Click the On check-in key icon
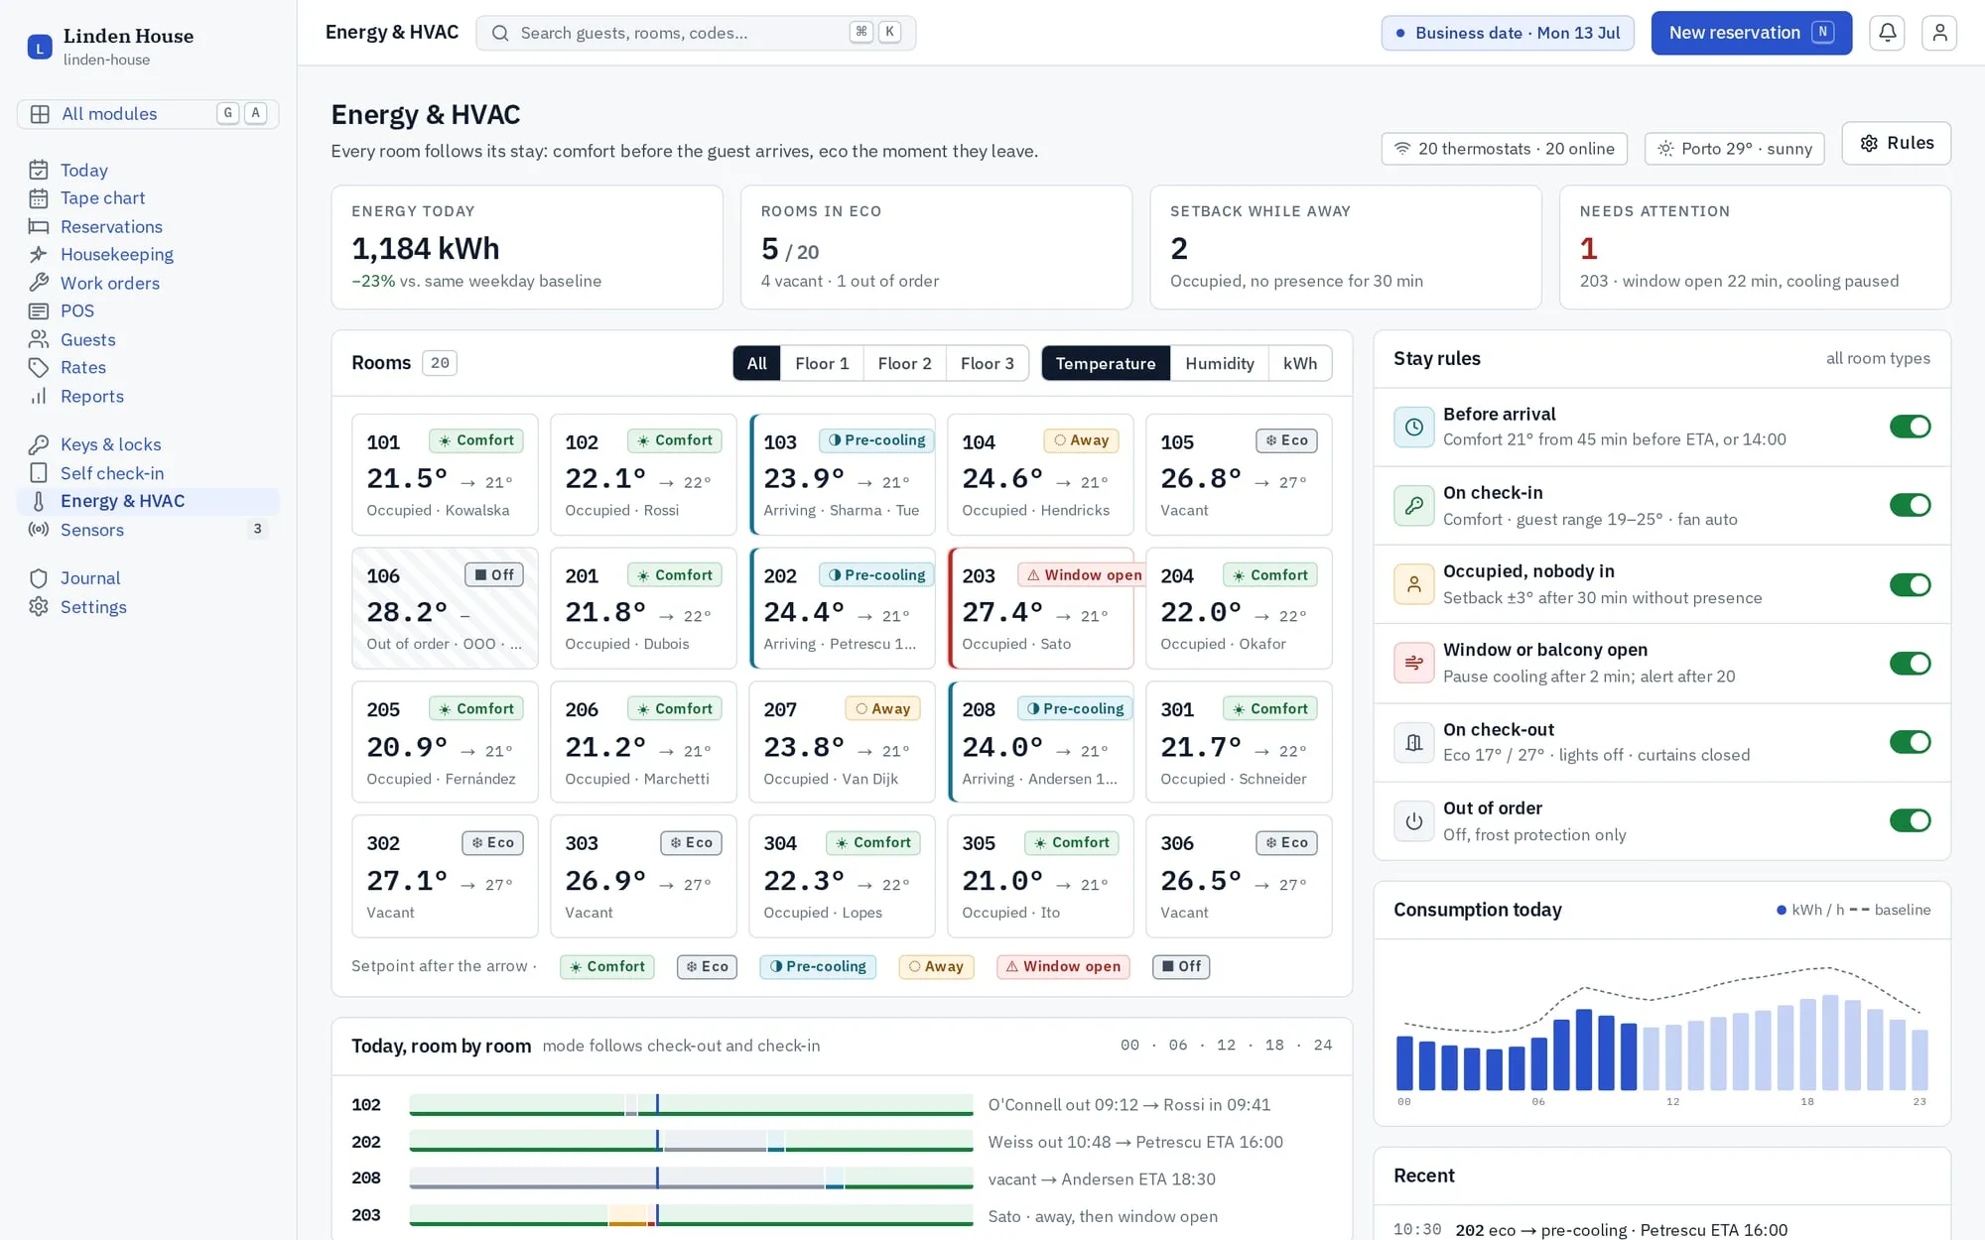This screenshot has height=1240, width=1985. [1413, 505]
